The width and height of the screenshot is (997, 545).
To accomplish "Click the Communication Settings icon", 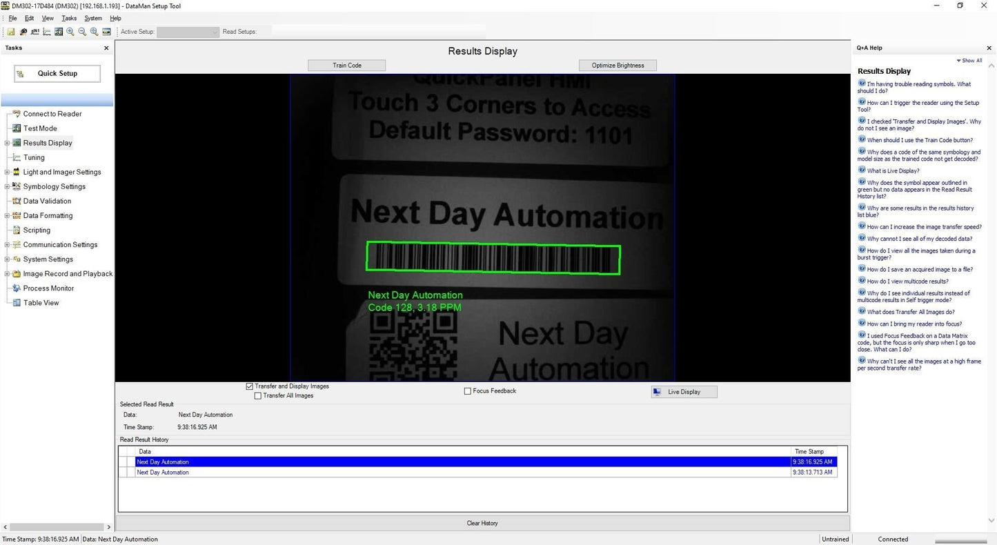I will click(x=17, y=244).
